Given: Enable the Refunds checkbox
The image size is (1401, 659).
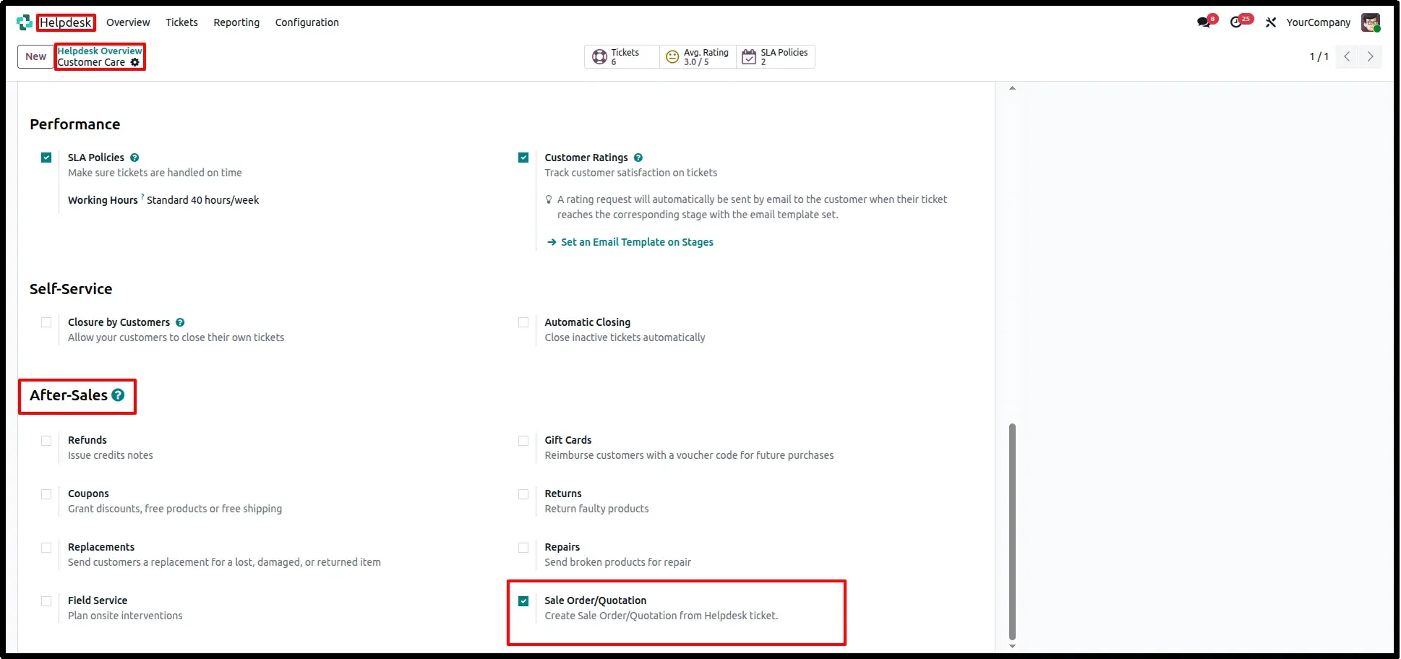Looking at the screenshot, I should coord(46,440).
